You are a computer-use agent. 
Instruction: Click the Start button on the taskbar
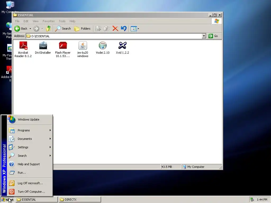point(7,200)
